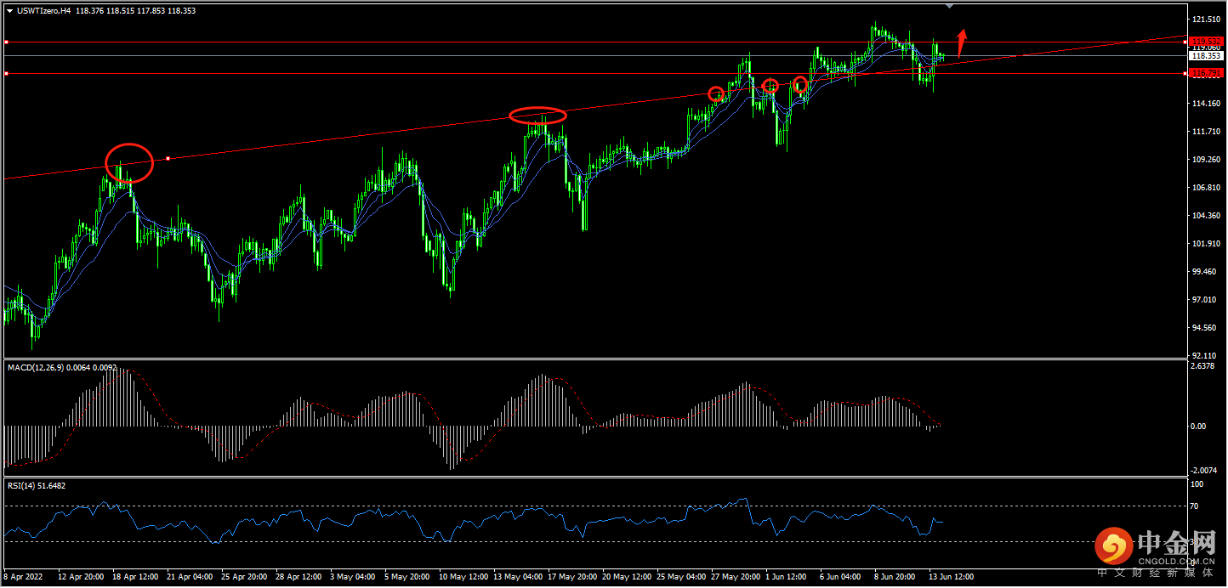Click the 97.010 price axis value

pos(1204,300)
